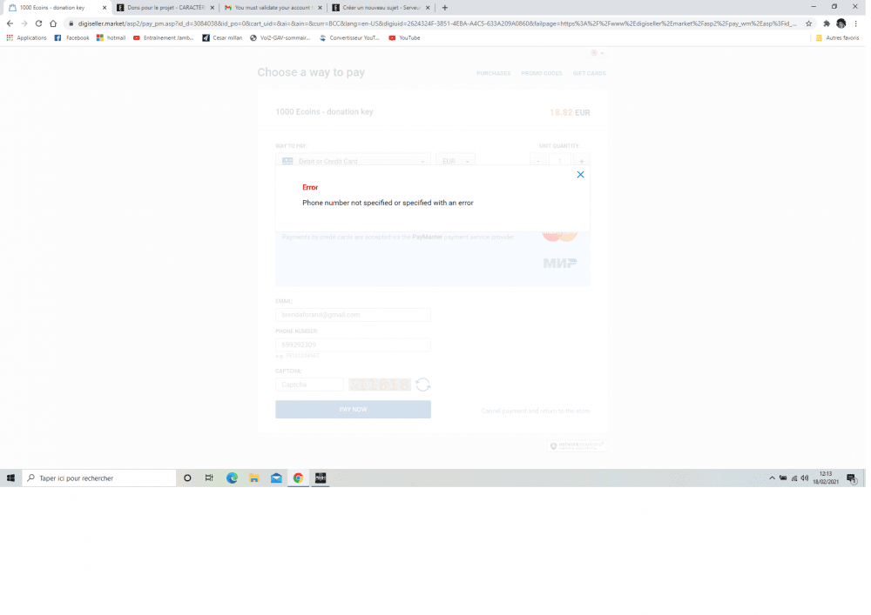Reload the page with the browser refresh icon

click(38, 23)
